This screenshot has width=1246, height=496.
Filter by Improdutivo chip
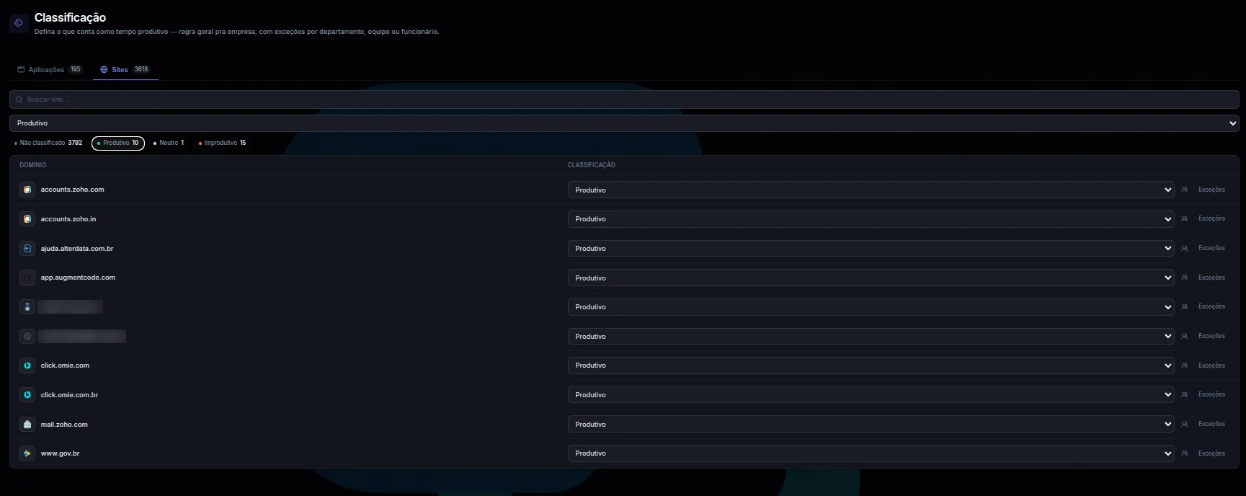point(222,143)
